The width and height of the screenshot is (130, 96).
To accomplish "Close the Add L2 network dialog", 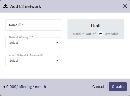I will [x=125, y=6].
